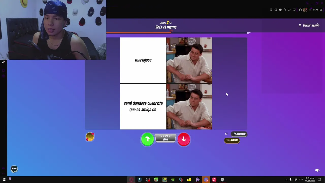Switch the ESP keyboard language indicator
Image resolution: width=325 pixels, height=183 pixels.
[301, 180]
